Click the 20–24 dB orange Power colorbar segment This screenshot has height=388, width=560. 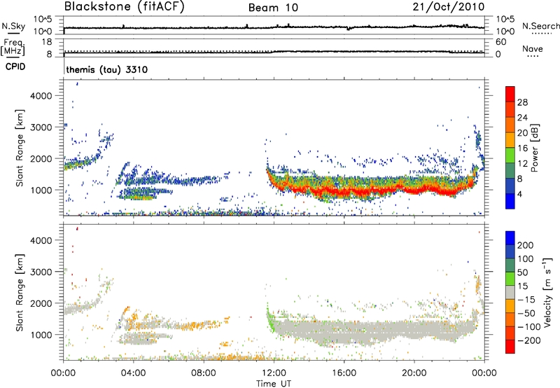[510, 125]
